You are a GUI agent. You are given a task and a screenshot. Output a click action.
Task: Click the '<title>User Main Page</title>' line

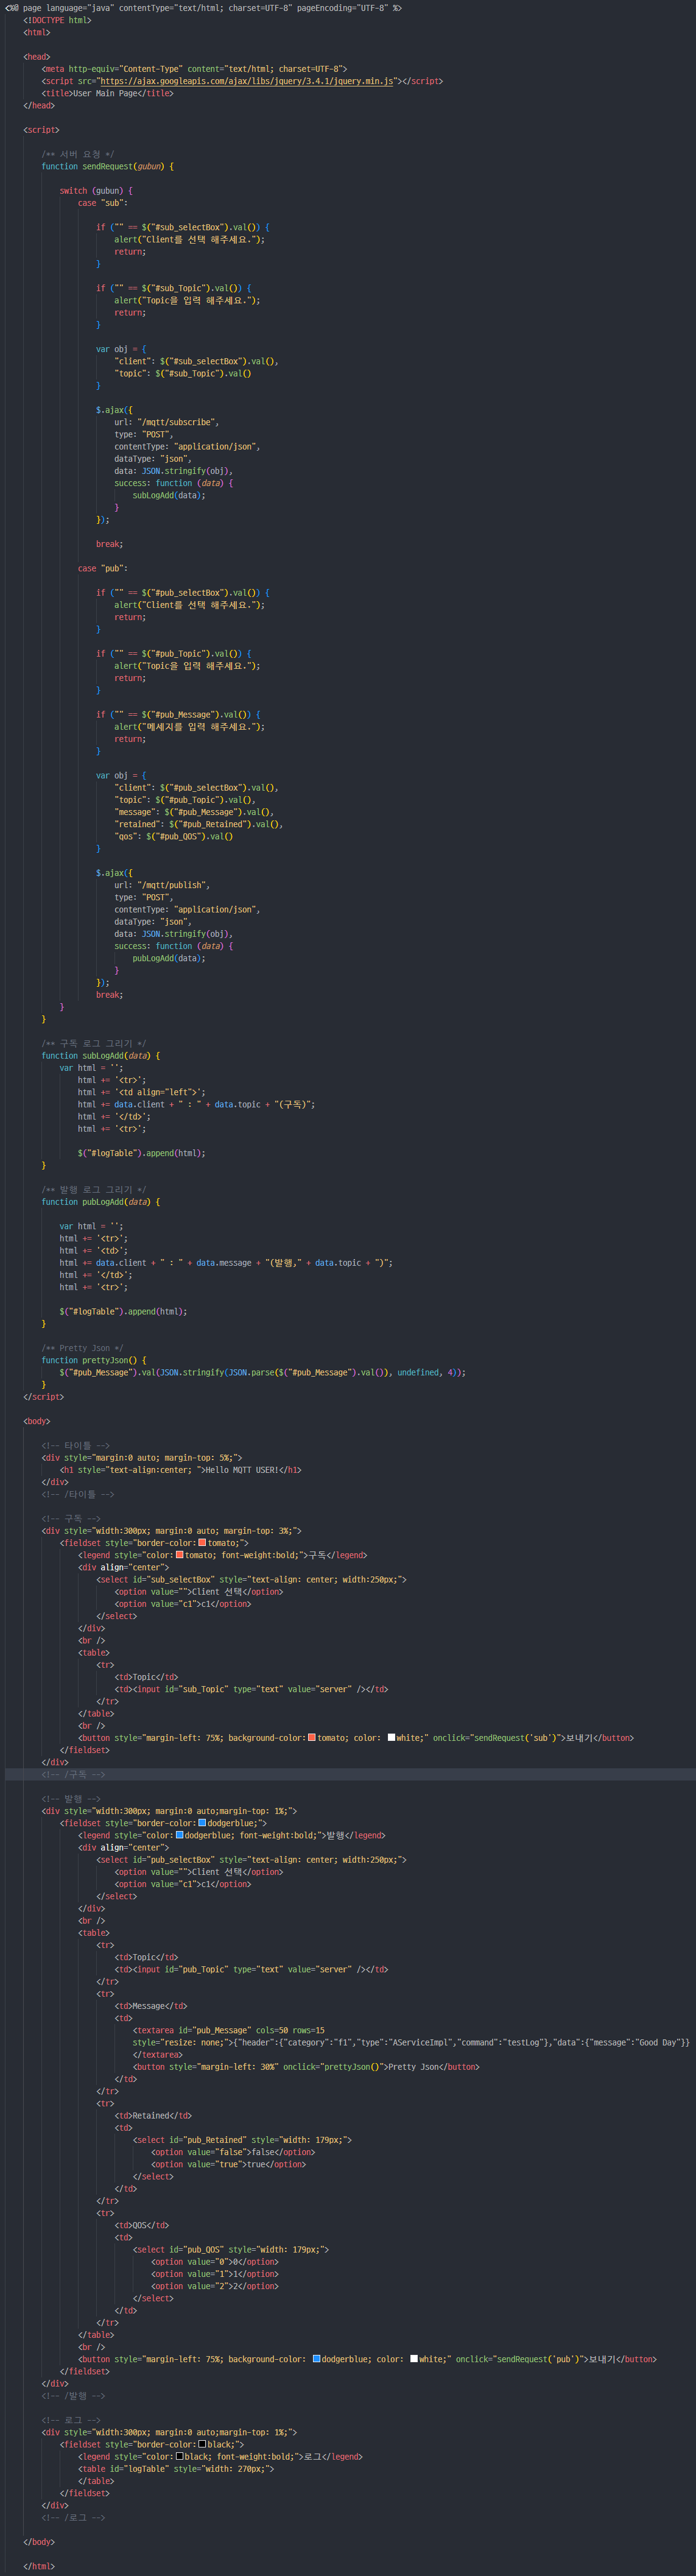(108, 93)
